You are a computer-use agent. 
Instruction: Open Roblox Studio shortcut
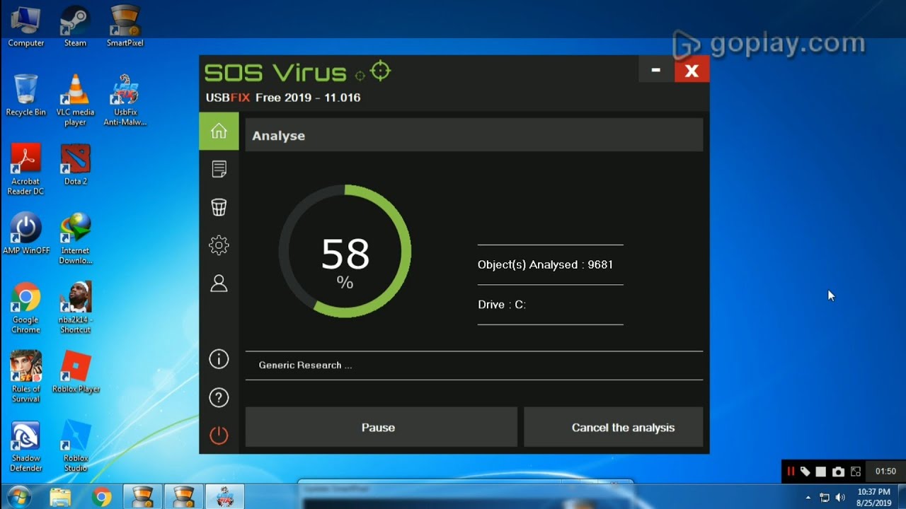click(x=75, y=447)
